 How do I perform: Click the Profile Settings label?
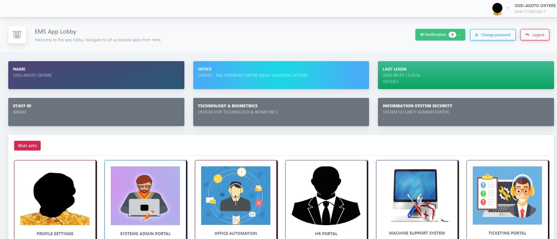(x=55, y=234)
